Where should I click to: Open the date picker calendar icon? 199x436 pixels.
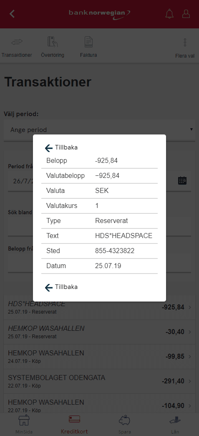tap(182, 180)
